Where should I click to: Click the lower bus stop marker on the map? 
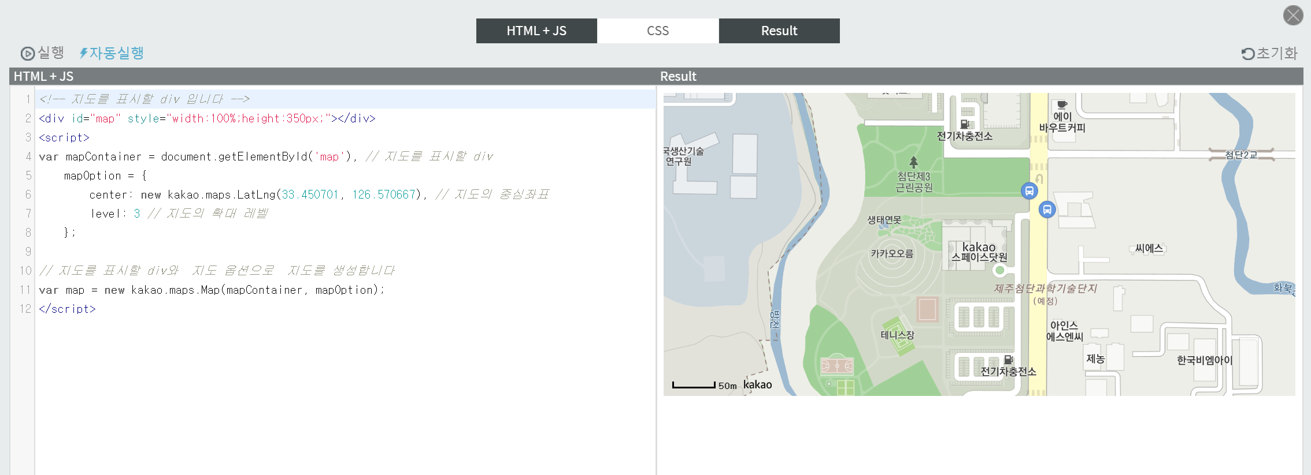pyautogui.click(x=1047, y=210)
